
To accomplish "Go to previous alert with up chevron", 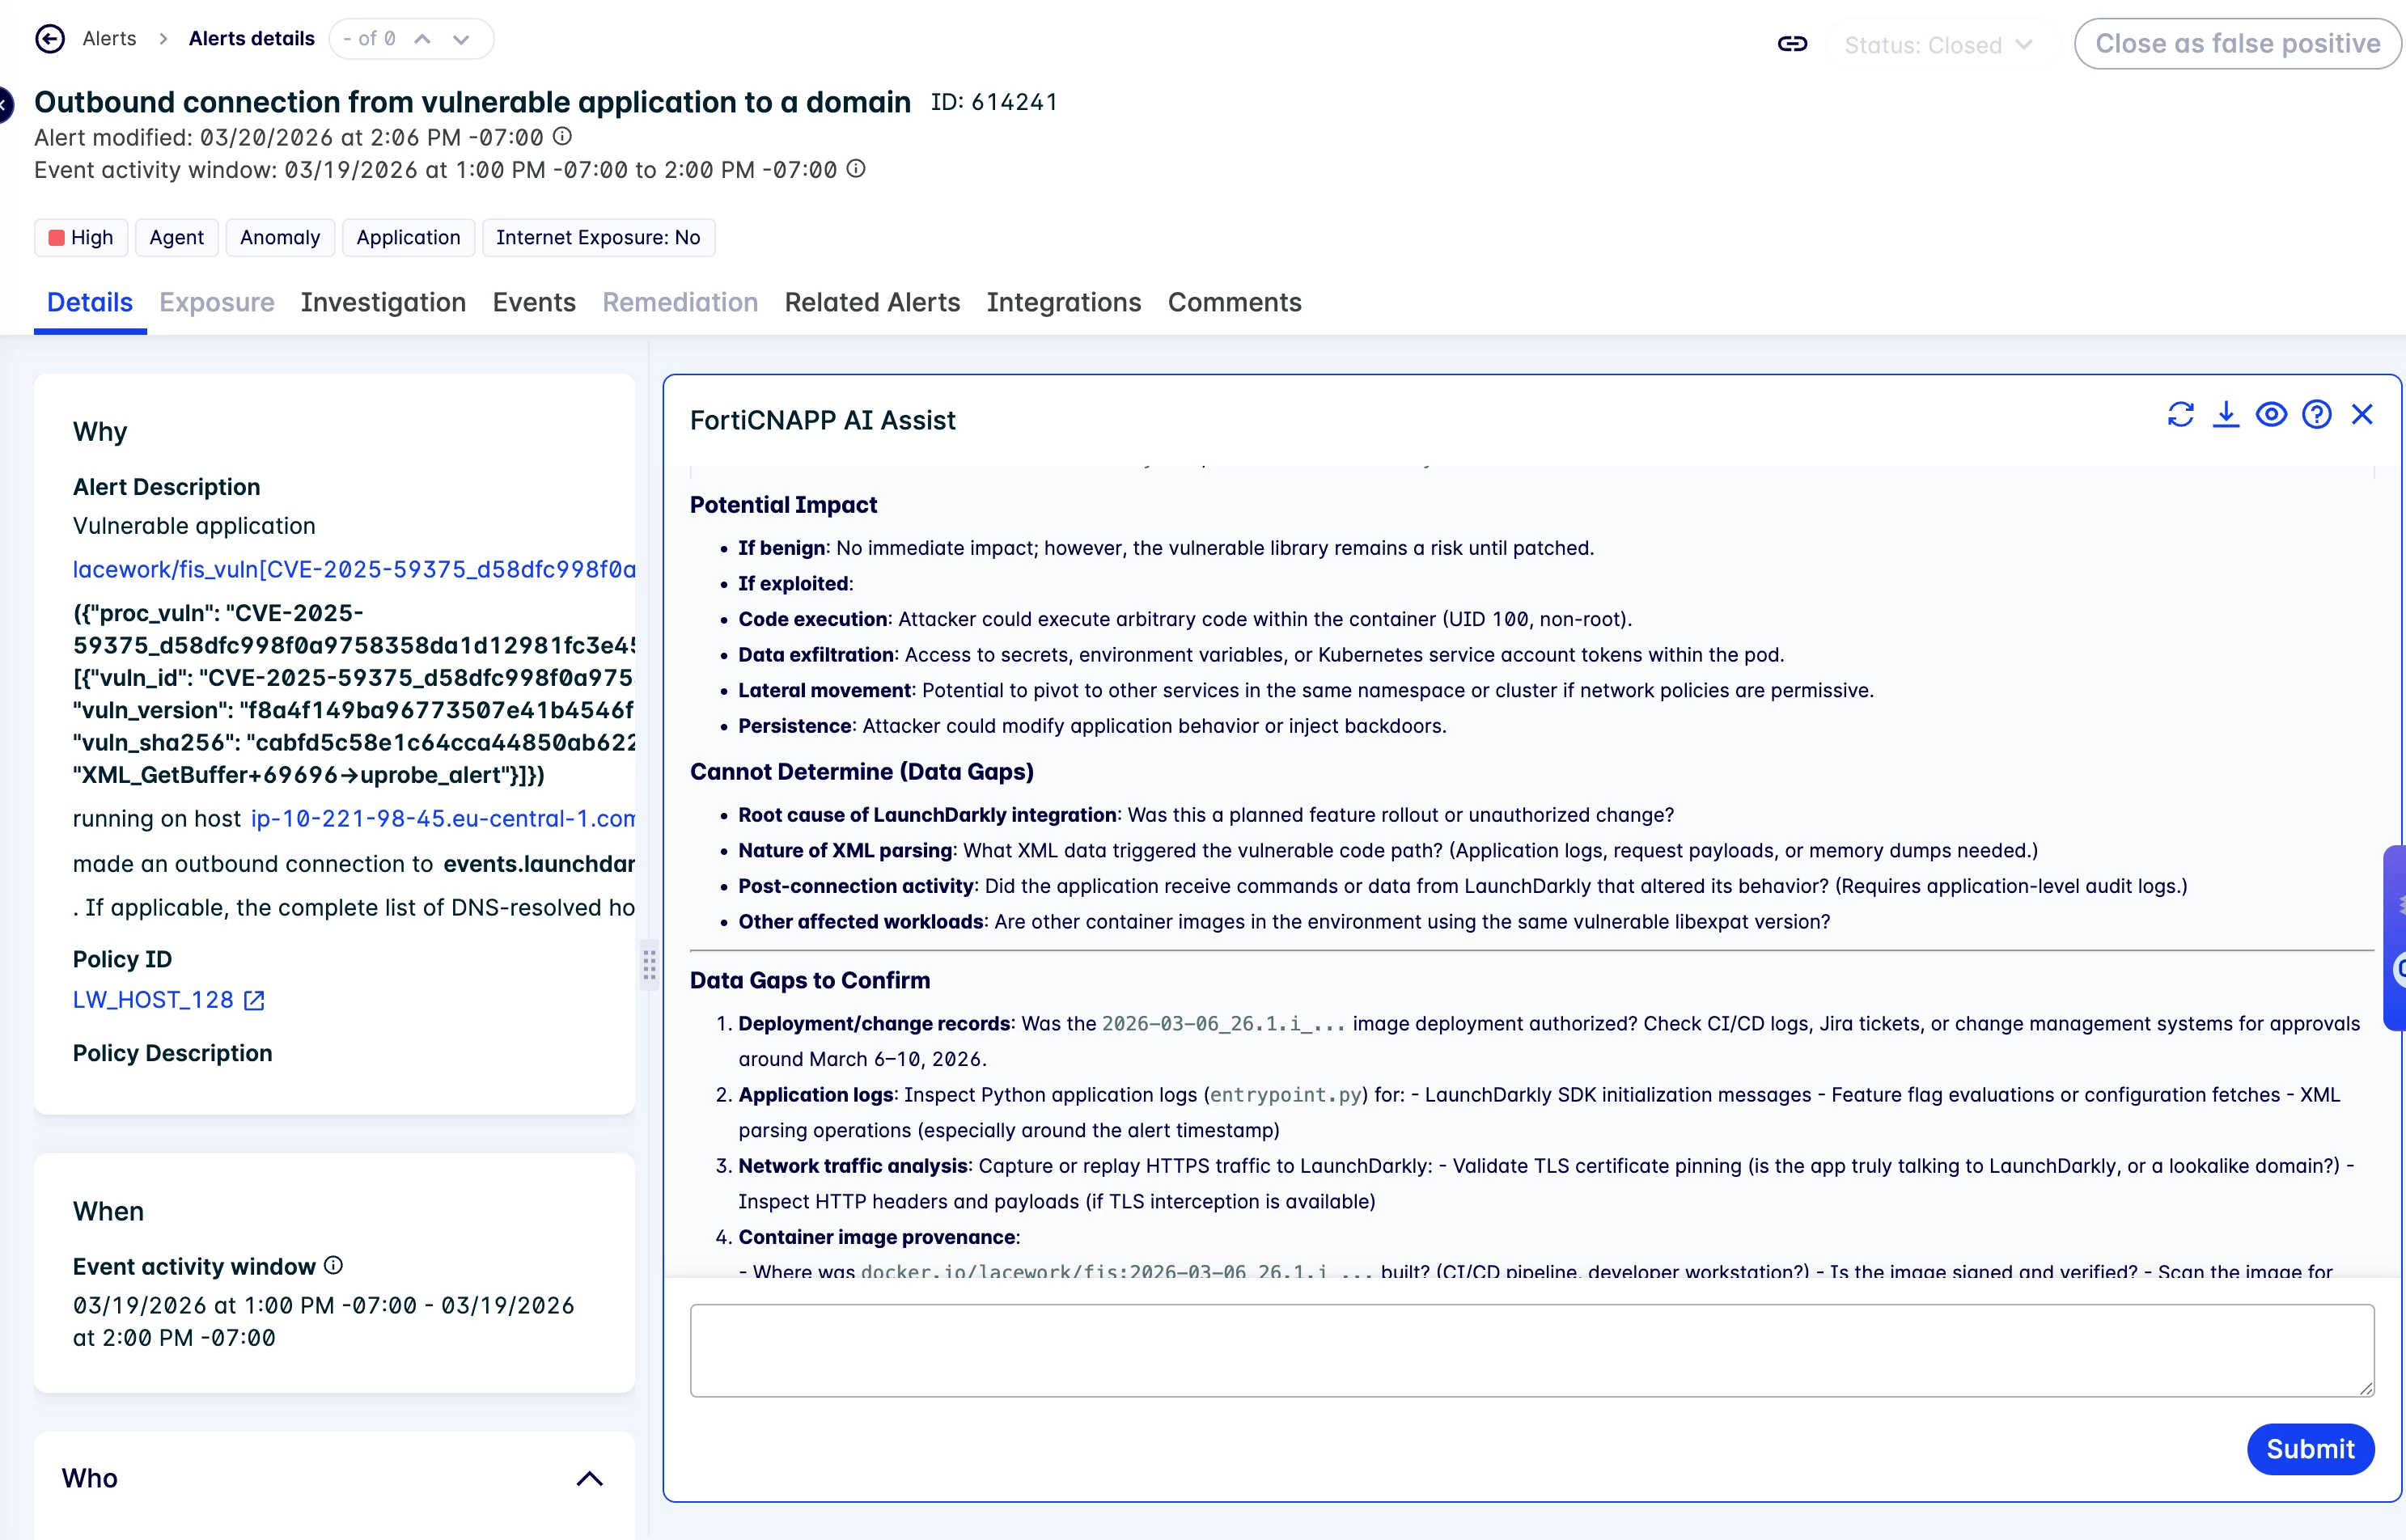I will [x=423, y=39].
